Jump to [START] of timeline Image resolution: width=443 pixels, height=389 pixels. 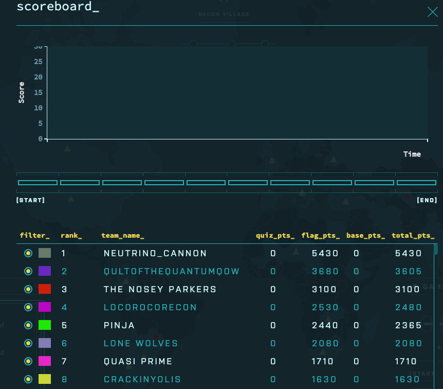click(30, 200)
